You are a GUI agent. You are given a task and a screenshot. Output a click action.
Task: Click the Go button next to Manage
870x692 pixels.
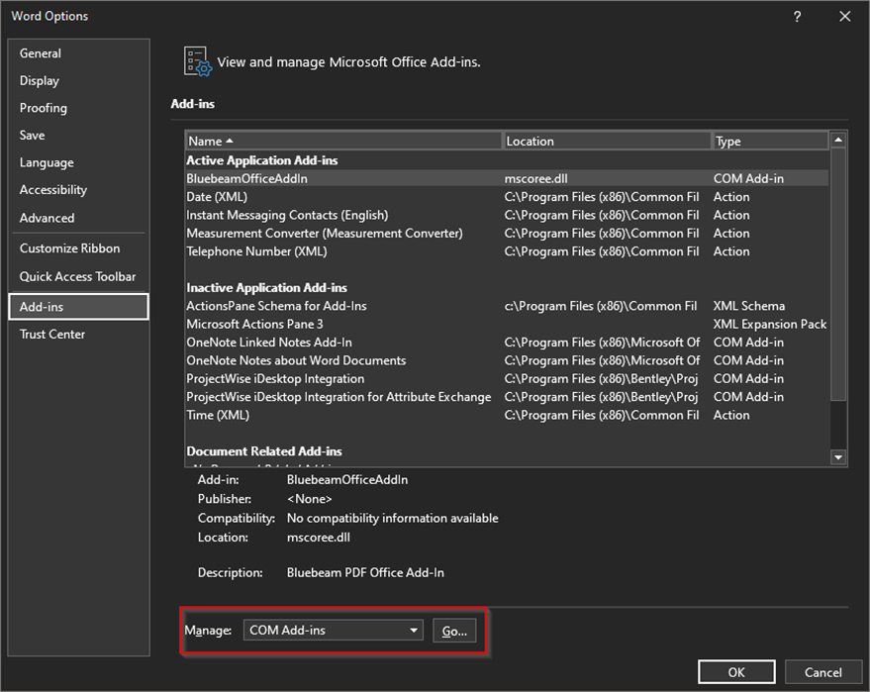454,631
